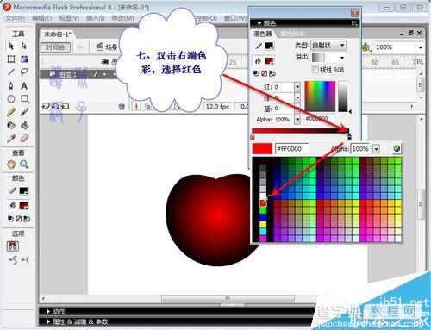Open the fill color swatch in toolbox

click(x=23, y=205)
